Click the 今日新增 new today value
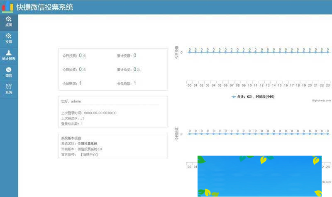The width and height of the screenshot is (332, 197). point(80,83)
